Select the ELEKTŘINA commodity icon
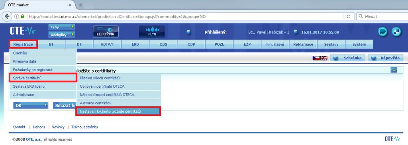Screen dimensions: 408x145 click(x=106, y=32)
